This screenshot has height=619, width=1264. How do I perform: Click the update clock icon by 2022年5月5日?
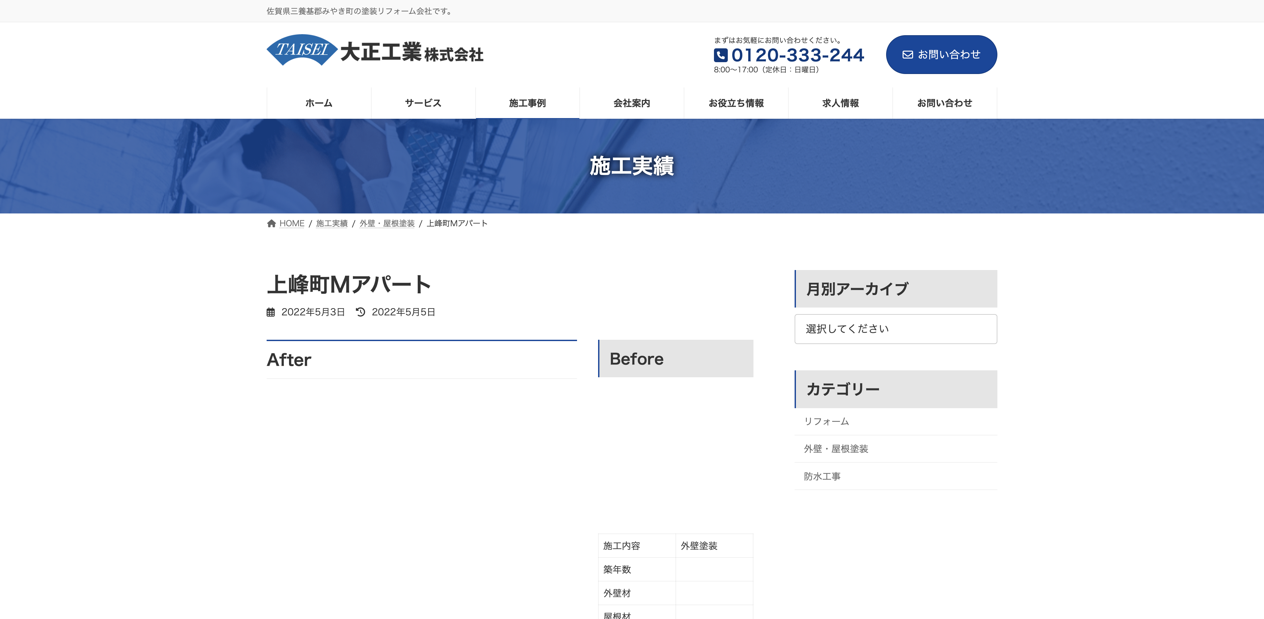[x=361, y=312]
